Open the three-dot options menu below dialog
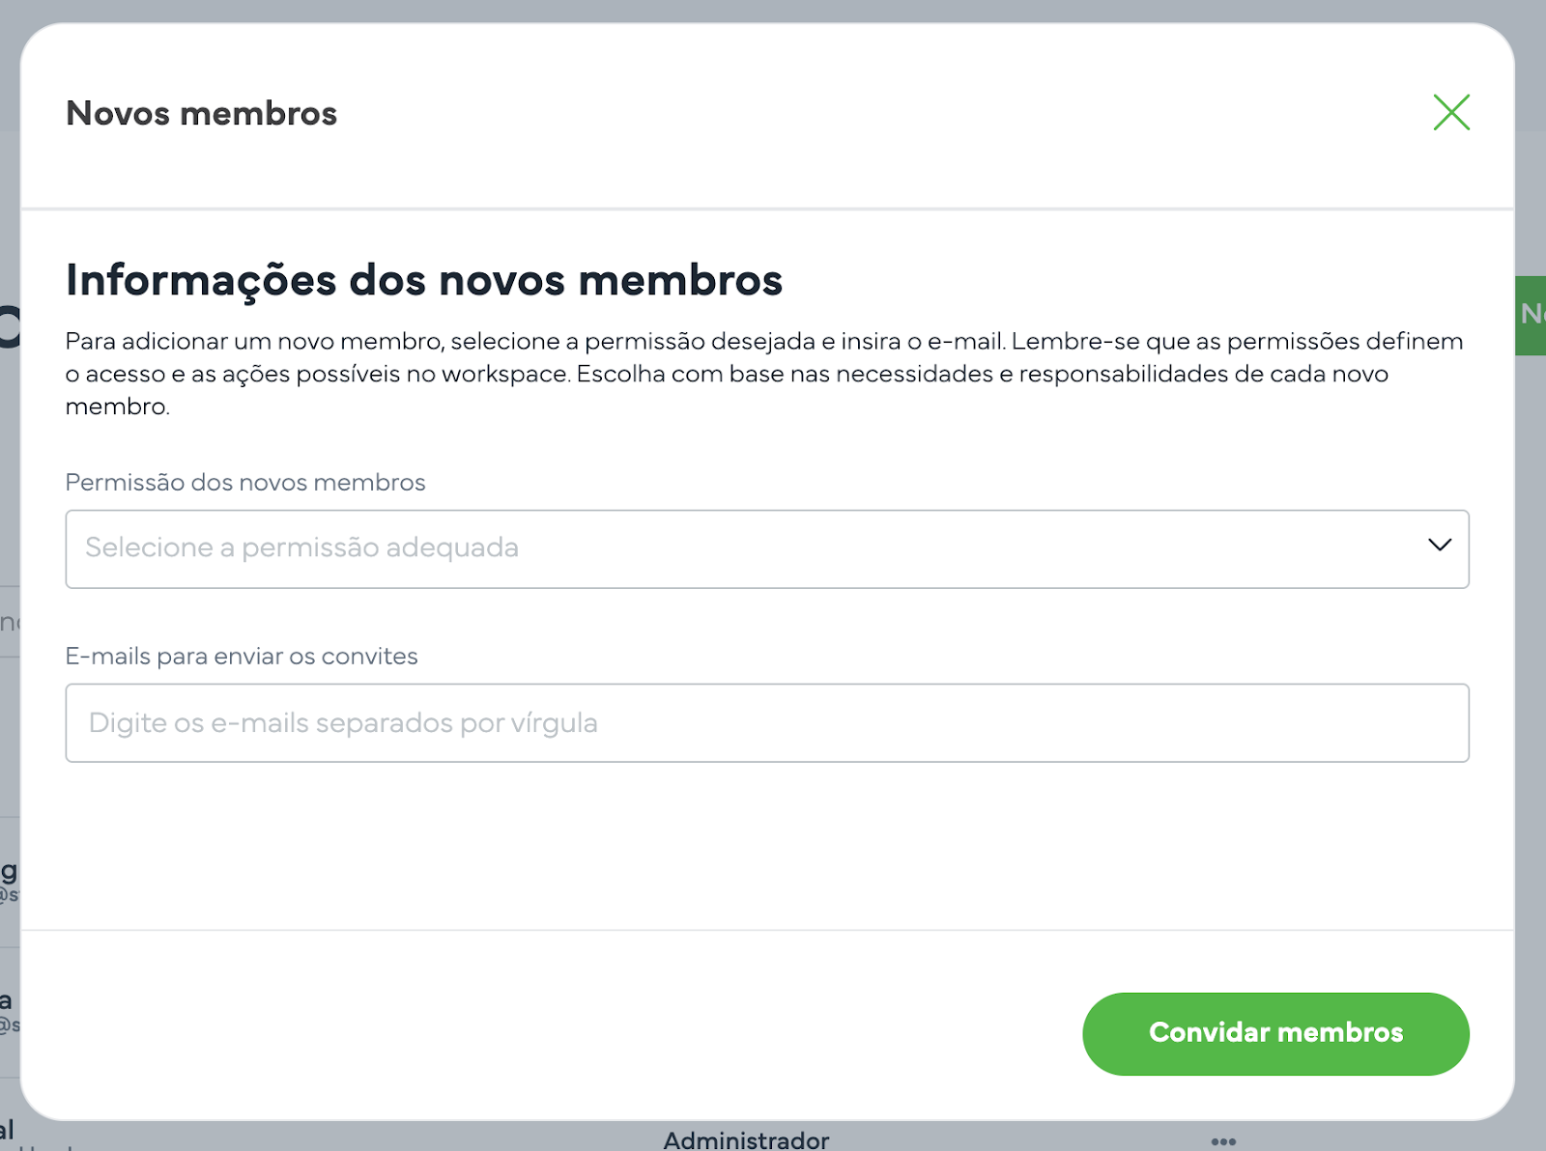Image resolution: width=1546 pixels, height=1151 pixels. click(1223, 1141)
